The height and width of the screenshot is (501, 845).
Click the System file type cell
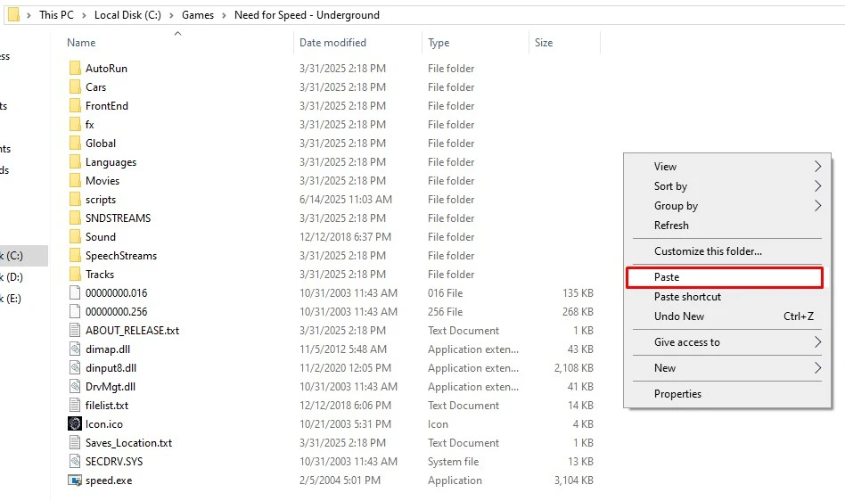pyautogui.click(x=453, y=462)
